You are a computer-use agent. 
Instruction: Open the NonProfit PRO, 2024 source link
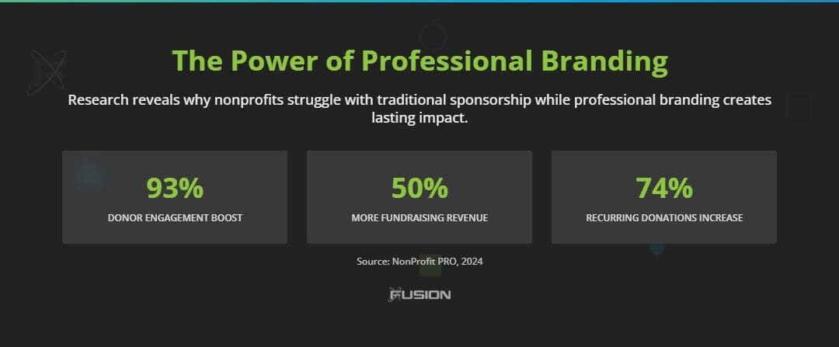click(419, 262)
